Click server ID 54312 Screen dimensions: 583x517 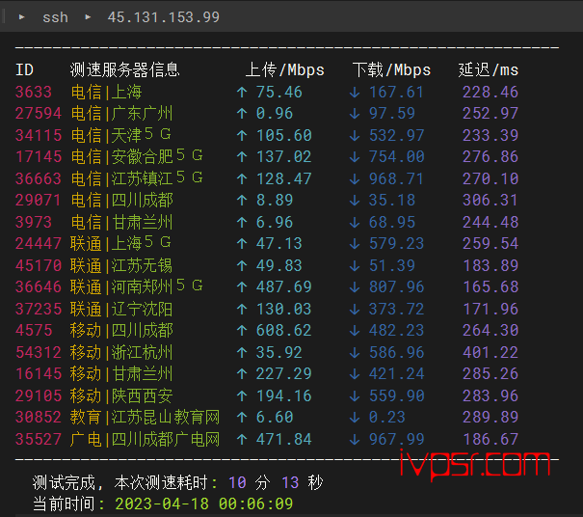click(x=39, y=352)
